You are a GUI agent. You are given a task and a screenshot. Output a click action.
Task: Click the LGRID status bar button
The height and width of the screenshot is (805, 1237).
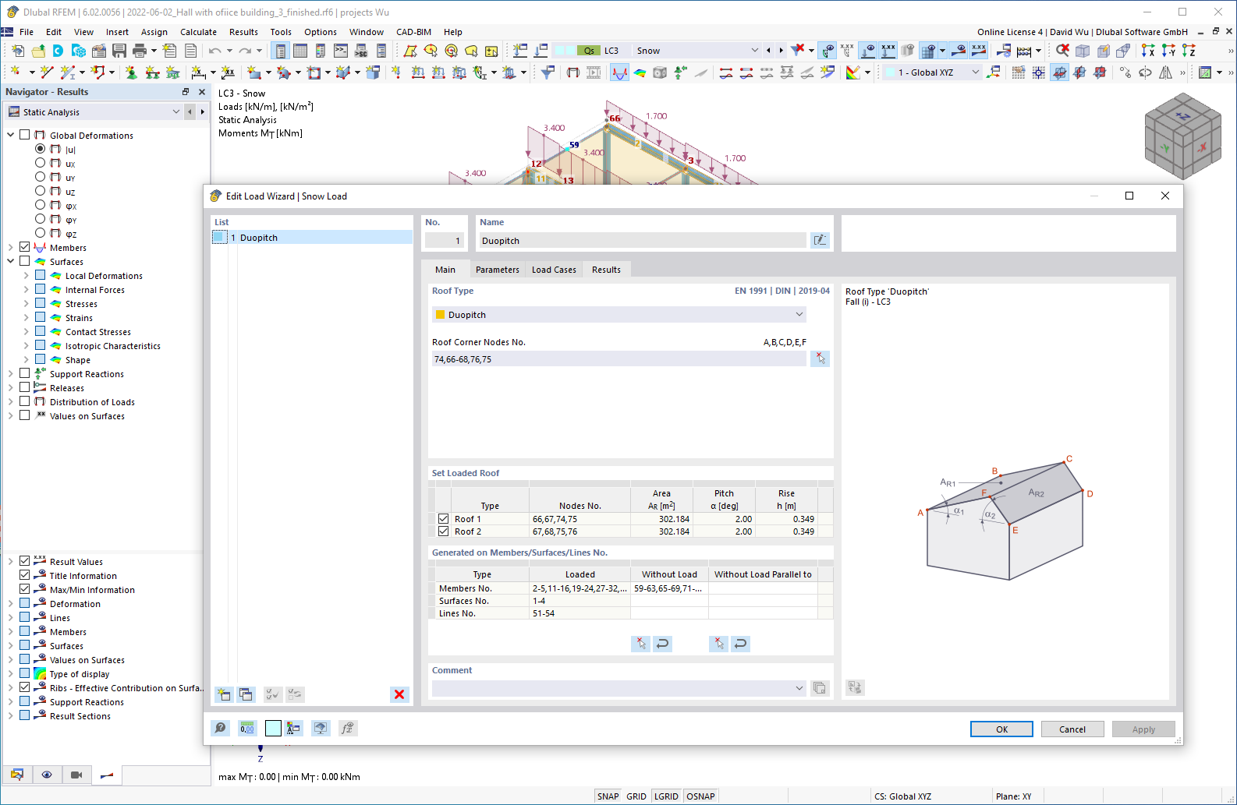pyautogui.click(x=666, y=796)
